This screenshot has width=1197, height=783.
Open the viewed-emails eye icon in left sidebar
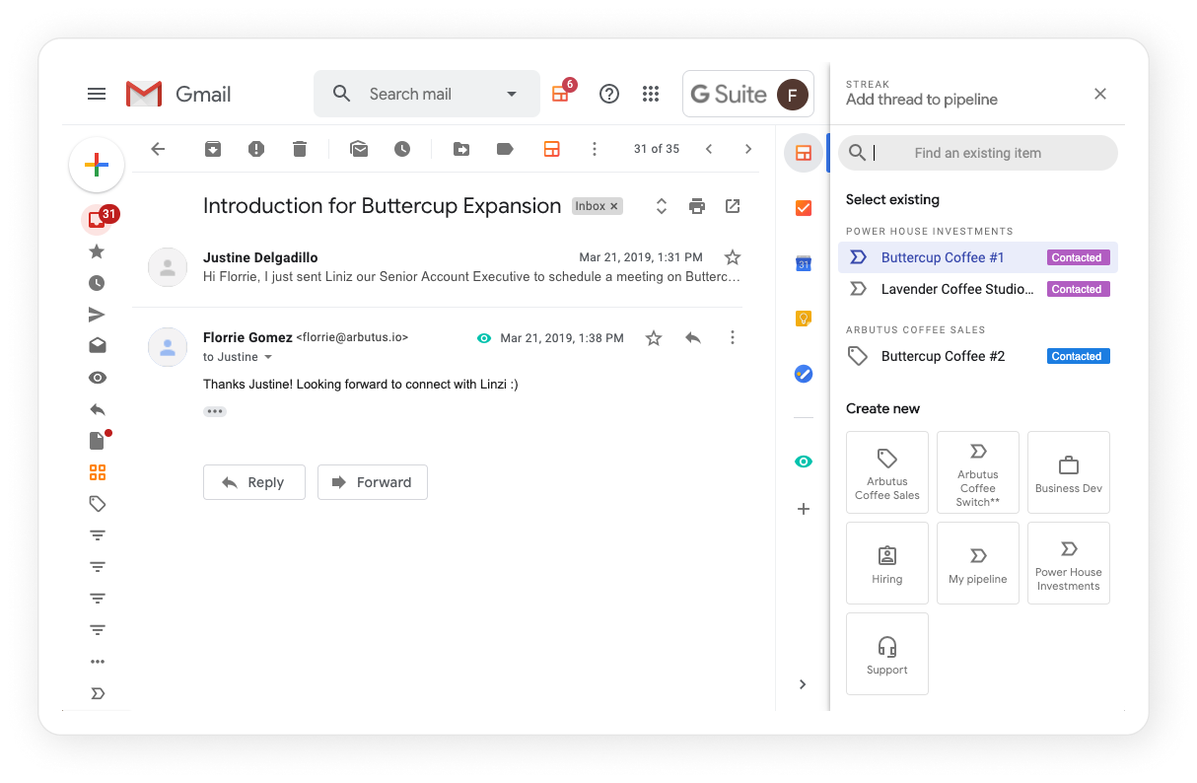pyautogui.click(x=97, y=378)
